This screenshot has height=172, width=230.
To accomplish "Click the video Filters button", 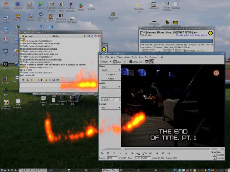I will (x=111, y=79).
